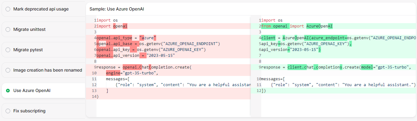Open the Image creation has been renamed sample

[44, 70]
